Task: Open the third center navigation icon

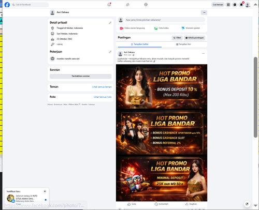Action: pos(146,5)
